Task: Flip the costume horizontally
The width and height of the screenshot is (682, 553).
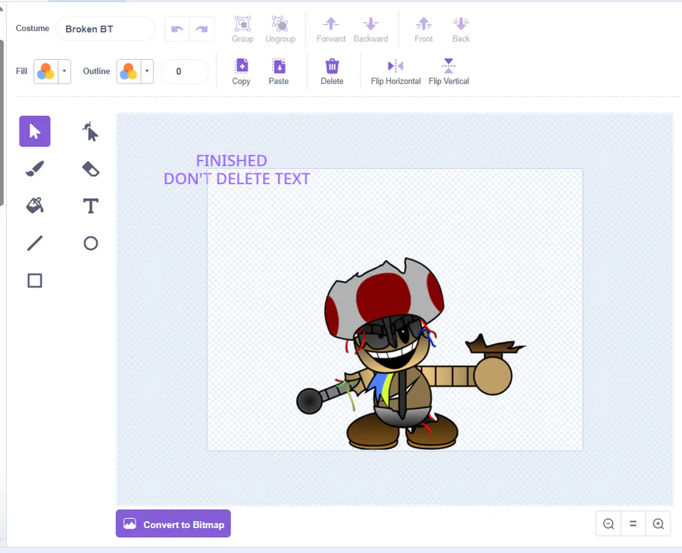Action: (396, 72)
